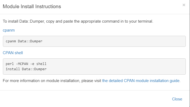Click the cpanm Data::Dumper command box
190x107 pixels.
(94, 41)
